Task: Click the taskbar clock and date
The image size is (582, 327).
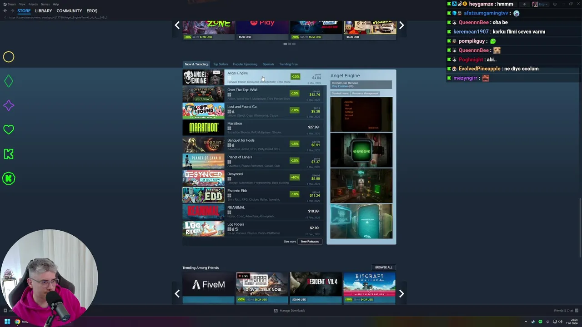Action: click(x=572, y=322)
